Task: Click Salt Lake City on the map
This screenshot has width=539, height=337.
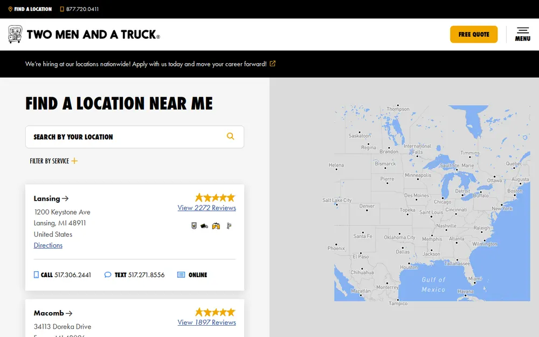Action: (337, 200)
